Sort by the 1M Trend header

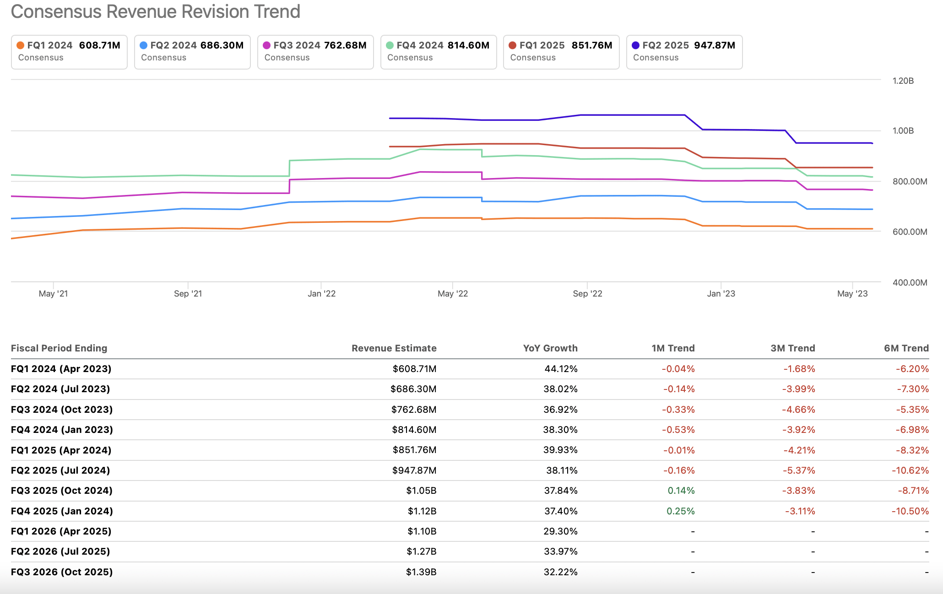(672, 348)
